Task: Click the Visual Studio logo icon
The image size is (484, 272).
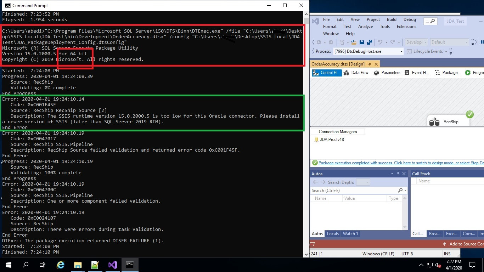Action: tap(315, 22)
